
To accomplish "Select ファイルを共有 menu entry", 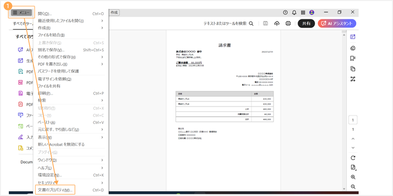I will (71, 86).
